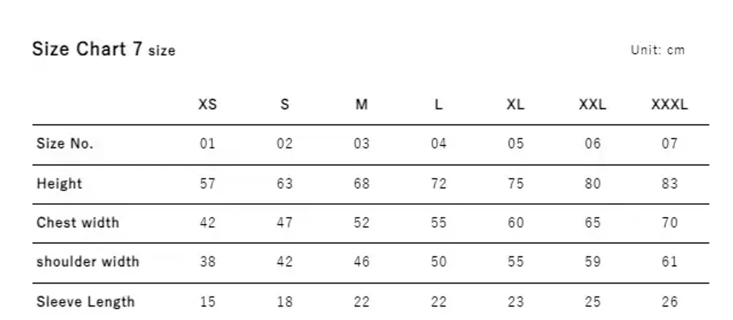The image size is (733, 320).
Task: Select the XXL column header
Action: point(593,105)
